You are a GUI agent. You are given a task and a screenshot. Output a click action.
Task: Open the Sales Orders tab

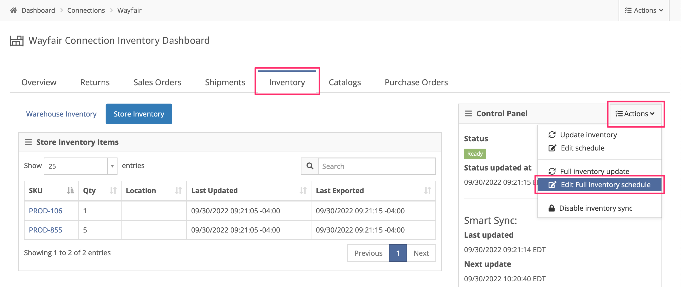click(157, 82)
